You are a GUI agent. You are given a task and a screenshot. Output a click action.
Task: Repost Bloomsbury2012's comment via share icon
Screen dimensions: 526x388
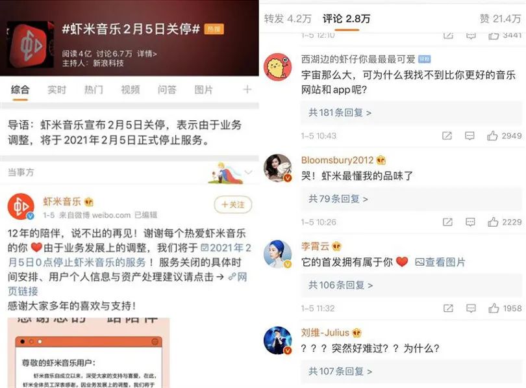447,222
